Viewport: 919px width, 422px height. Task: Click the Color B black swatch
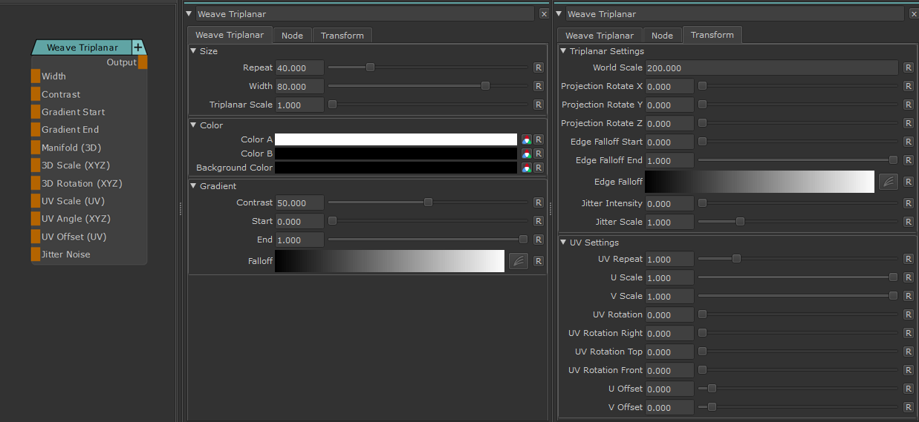click(x=395, y=154)
